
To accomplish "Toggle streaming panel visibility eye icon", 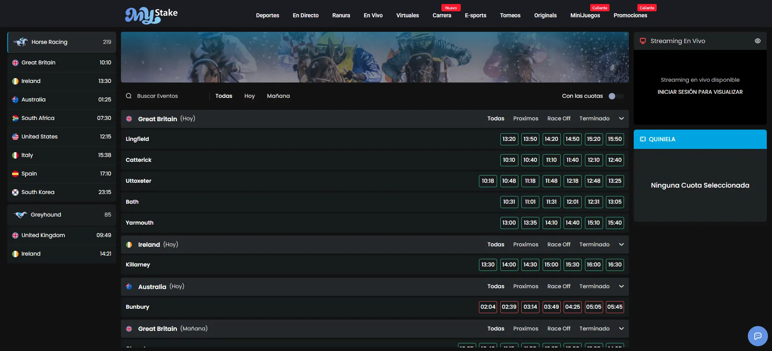I will [757, 41].
